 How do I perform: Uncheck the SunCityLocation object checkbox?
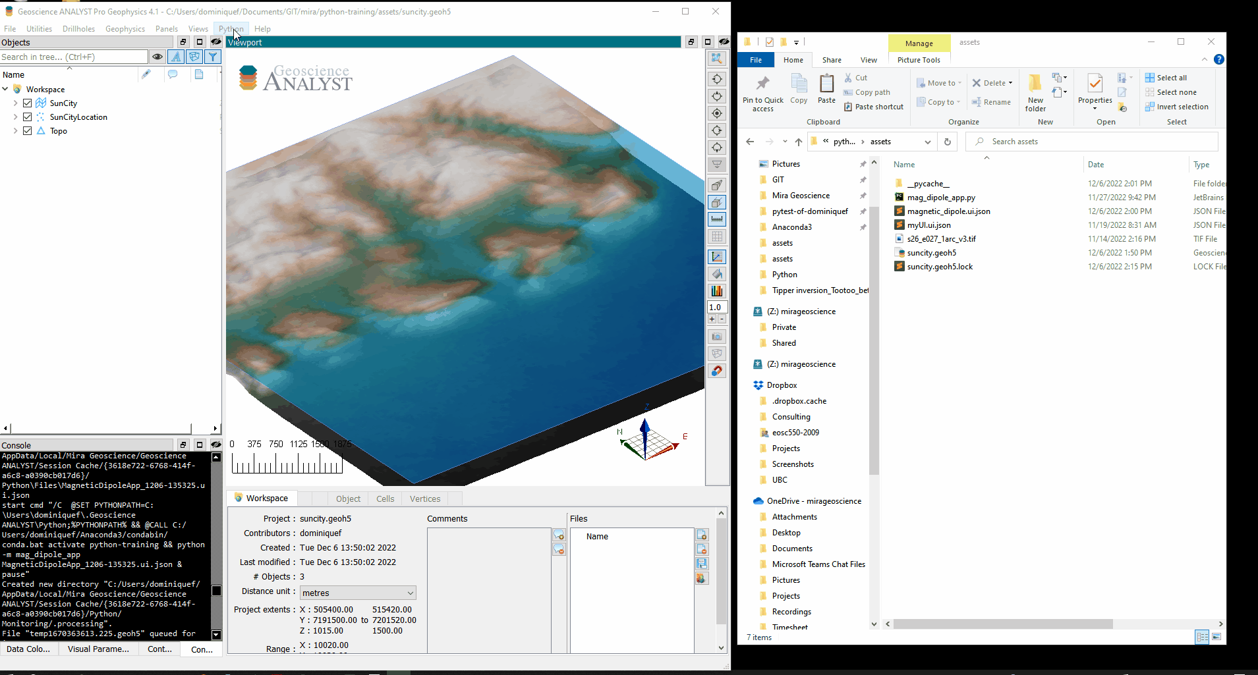tap(28, 117)
